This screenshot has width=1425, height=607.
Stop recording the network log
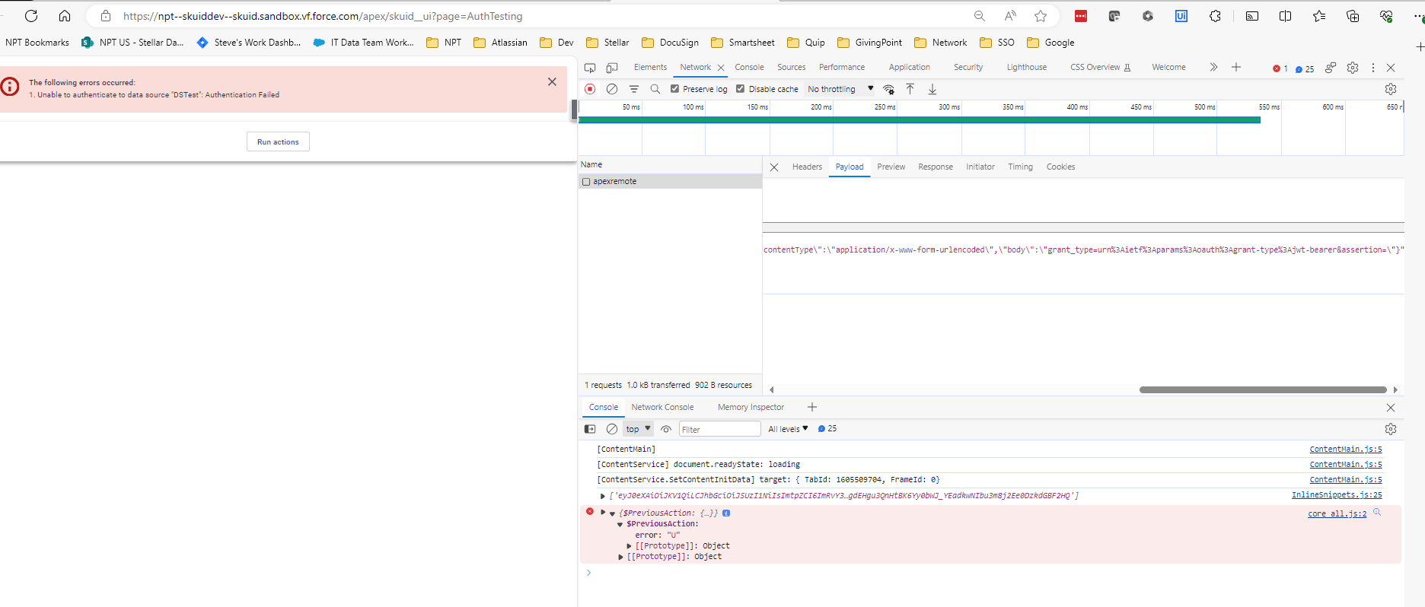(x=590, y=89)
